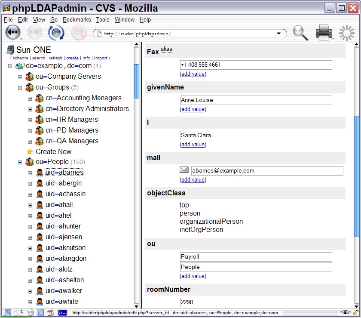Open the Tools menu

(102, 19)
